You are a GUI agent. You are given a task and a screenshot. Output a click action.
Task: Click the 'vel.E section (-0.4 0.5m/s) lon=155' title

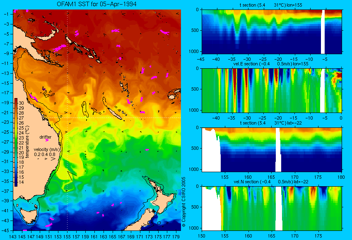(271, 64)
